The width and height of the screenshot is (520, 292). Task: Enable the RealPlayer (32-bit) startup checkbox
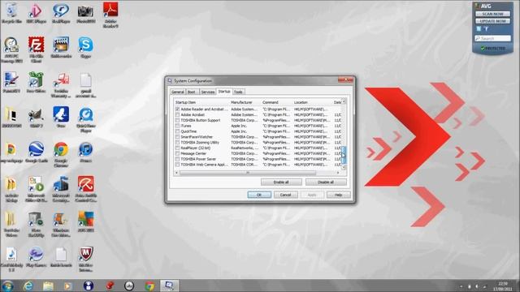coord(177,148)
